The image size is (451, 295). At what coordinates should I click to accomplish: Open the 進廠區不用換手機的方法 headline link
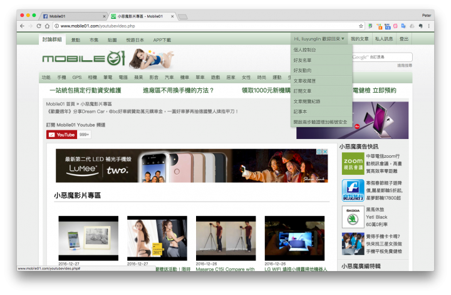[179, 90]
